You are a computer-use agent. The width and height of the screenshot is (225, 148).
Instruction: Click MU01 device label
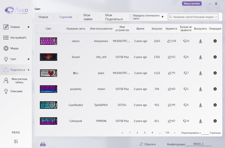tap(16, 133)
